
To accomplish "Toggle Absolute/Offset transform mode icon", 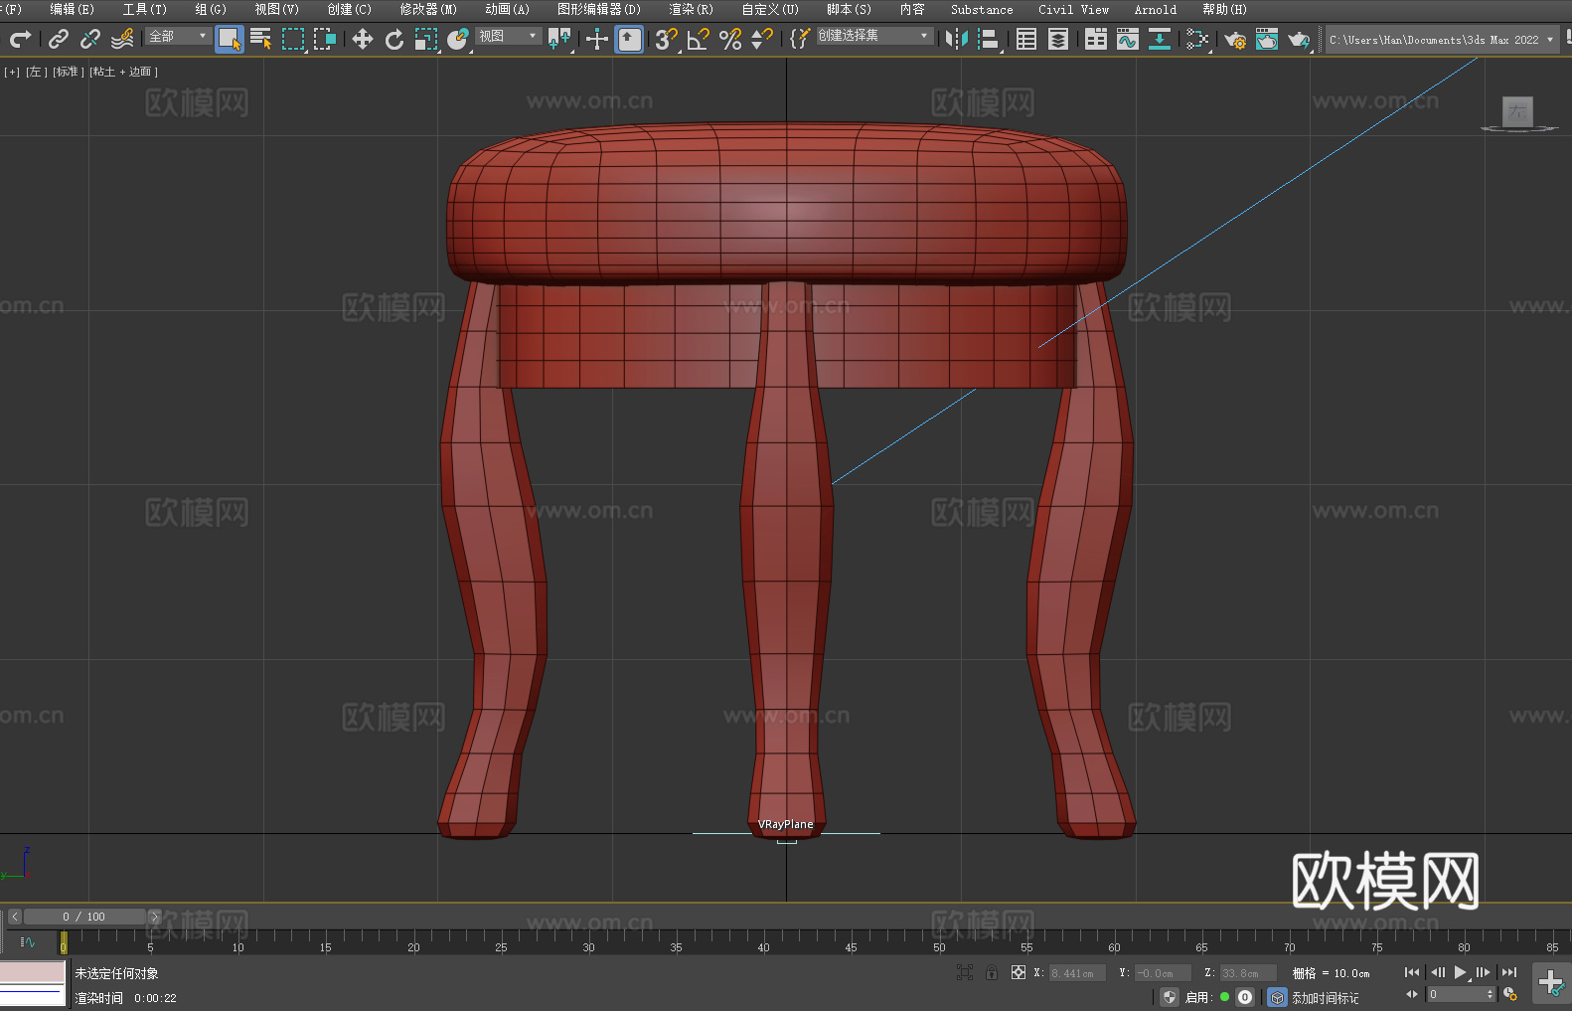I will tap(1018, 972).
